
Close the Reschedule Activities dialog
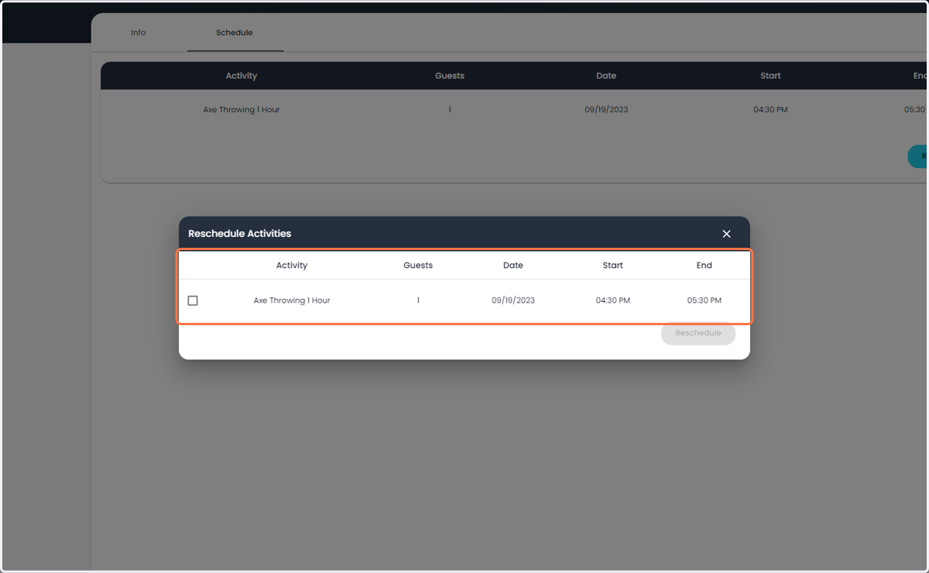click(x=726, y=234)
